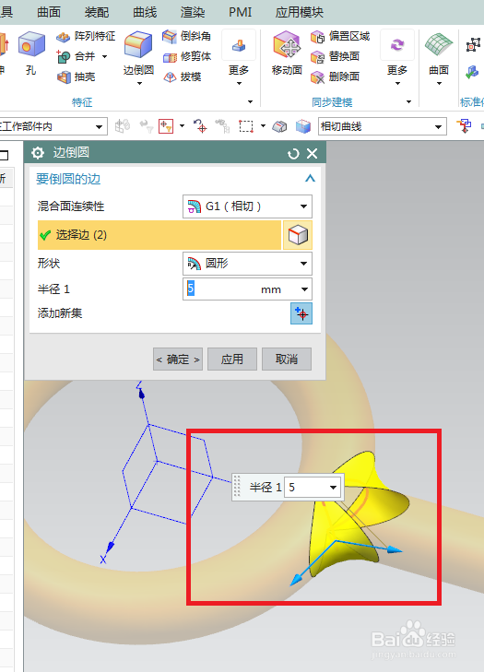Click the cube edge selection icon
The height and width of the screenshot is (672, 484).
click(298, 235)
